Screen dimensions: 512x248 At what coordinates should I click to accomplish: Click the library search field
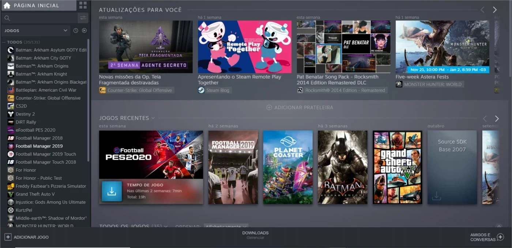(x=39, y=18)
